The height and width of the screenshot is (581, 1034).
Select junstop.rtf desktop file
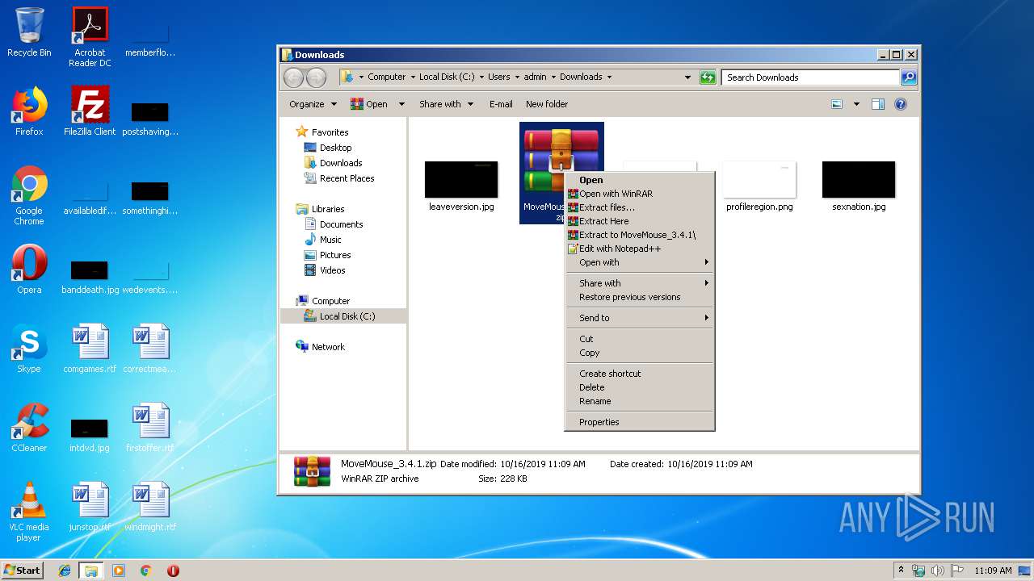point(90,507)
